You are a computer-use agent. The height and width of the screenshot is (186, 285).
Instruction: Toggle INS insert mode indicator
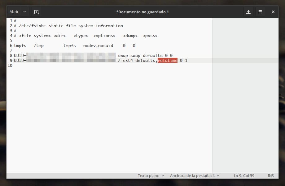click(x=270, y=176)
